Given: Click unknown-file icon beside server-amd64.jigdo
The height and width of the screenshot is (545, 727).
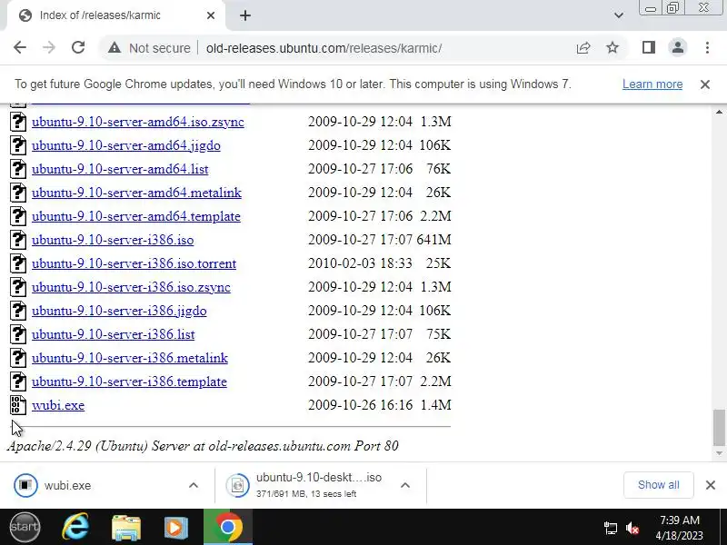Looking at the screenshot, I should point(18,144).
